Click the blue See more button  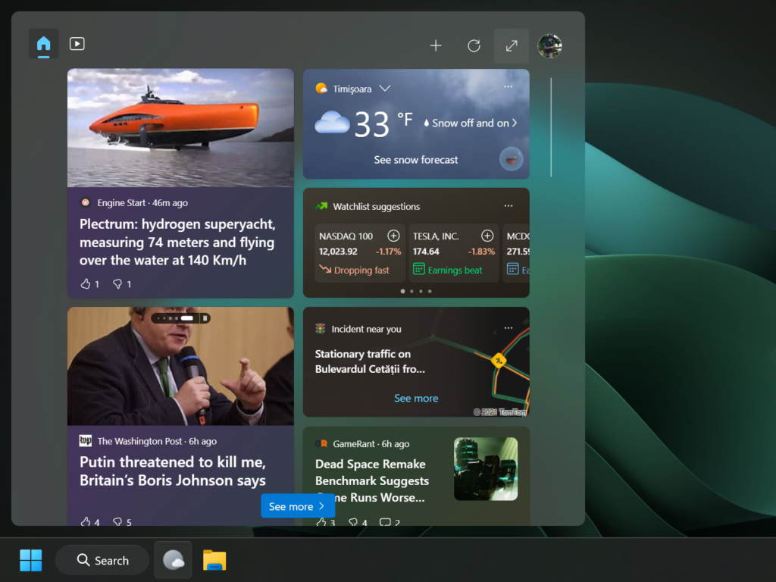pyautogui.click(x=298, y=506)
